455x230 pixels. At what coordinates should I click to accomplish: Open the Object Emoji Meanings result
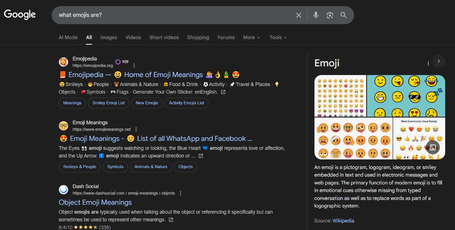[x=95, y=202]
